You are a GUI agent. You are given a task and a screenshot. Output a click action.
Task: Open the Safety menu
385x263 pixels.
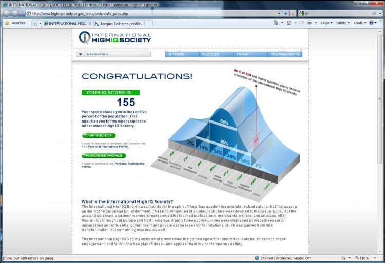tap(343, 23)
